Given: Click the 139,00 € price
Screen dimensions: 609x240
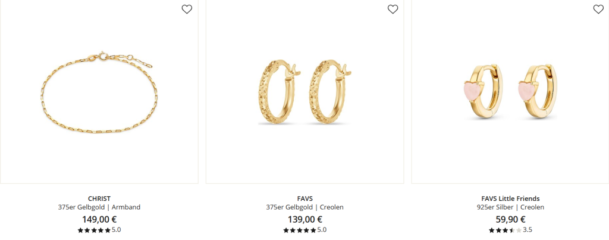Looking at the screenshot, I should coord(305,219).
